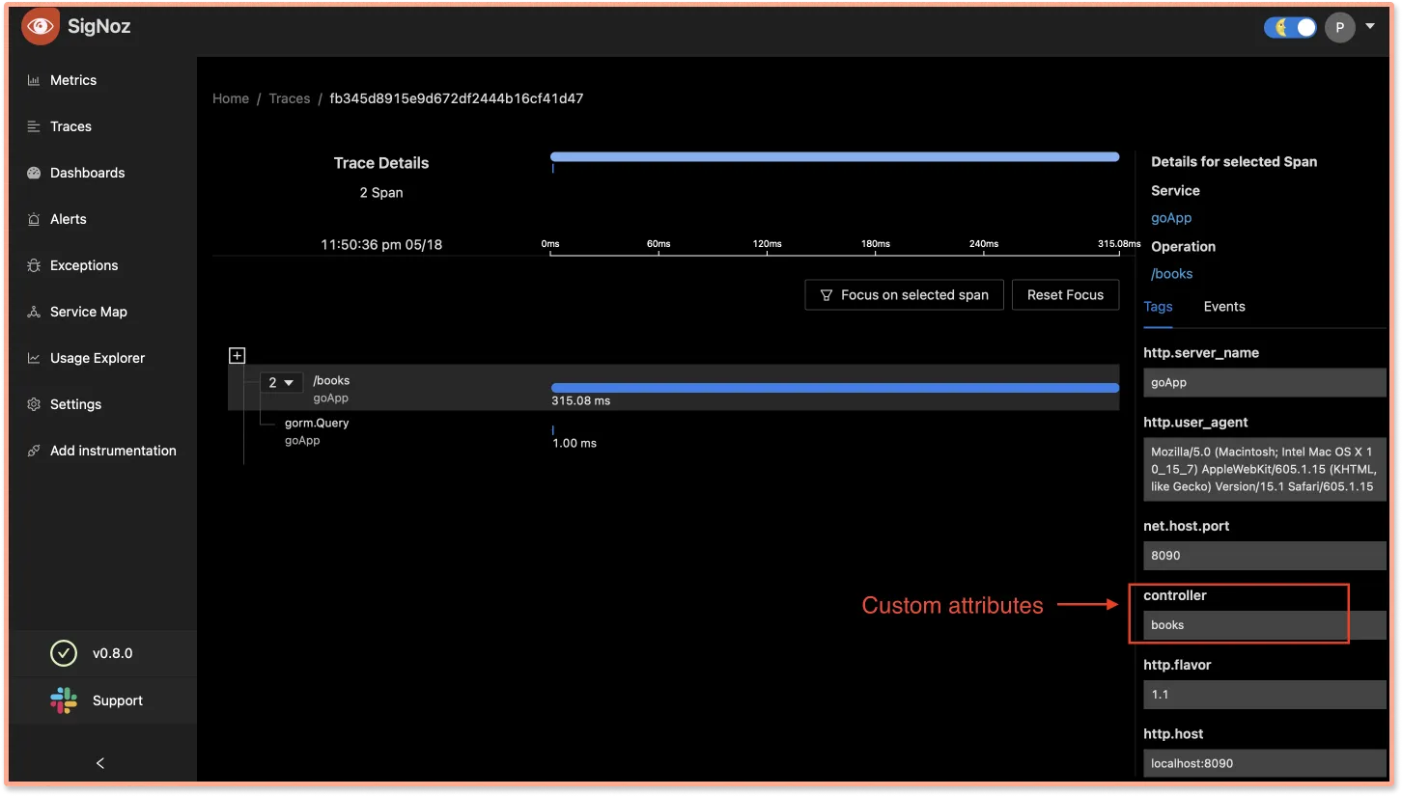Click the Alerts siren icon
Screen dimensions: 1402x796
(34, 219)
